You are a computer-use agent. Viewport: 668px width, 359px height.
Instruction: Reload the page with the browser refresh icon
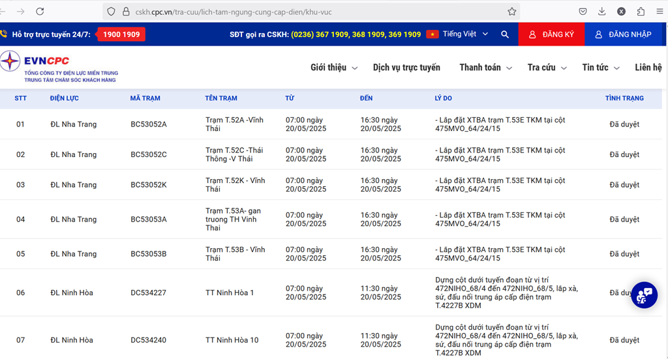click(40, 12)
